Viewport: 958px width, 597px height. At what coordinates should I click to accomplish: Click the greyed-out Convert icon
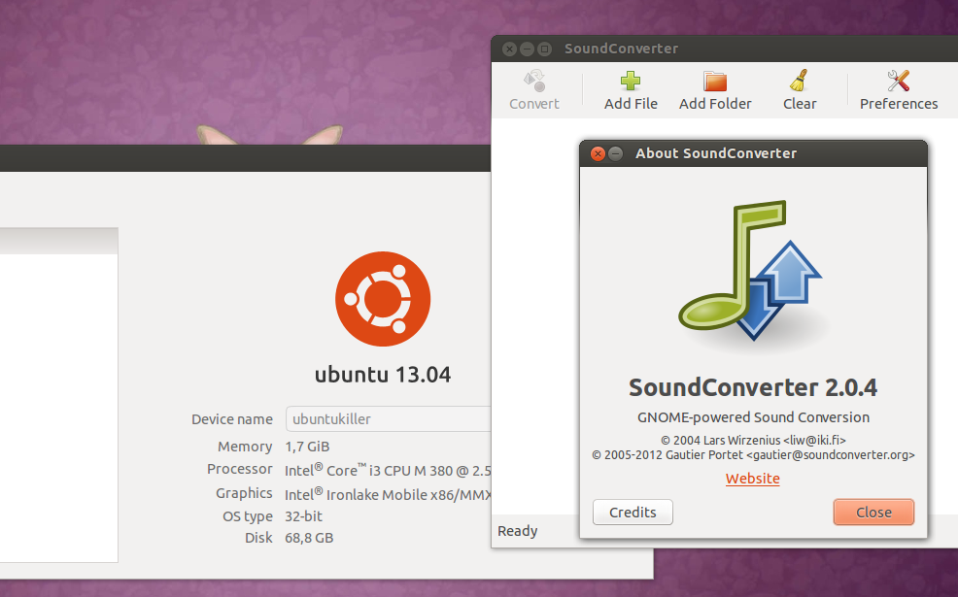533,82
